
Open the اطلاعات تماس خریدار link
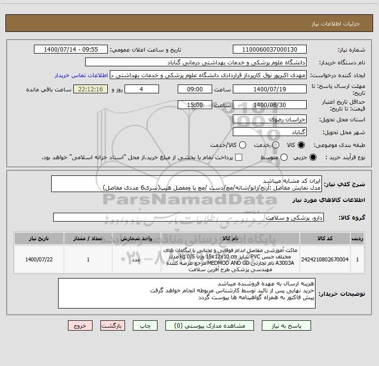tap(81, 75)
